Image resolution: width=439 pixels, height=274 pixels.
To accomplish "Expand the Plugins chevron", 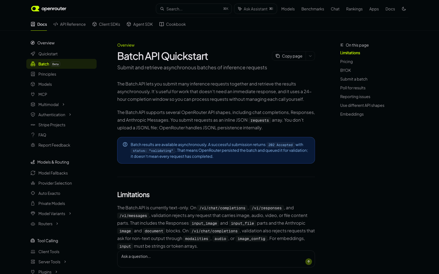I will tap(56, 272).
